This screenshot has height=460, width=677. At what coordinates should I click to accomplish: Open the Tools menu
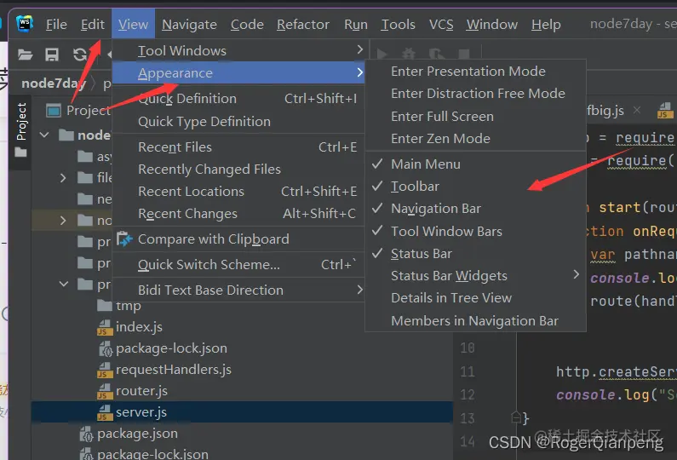(398, 25)
